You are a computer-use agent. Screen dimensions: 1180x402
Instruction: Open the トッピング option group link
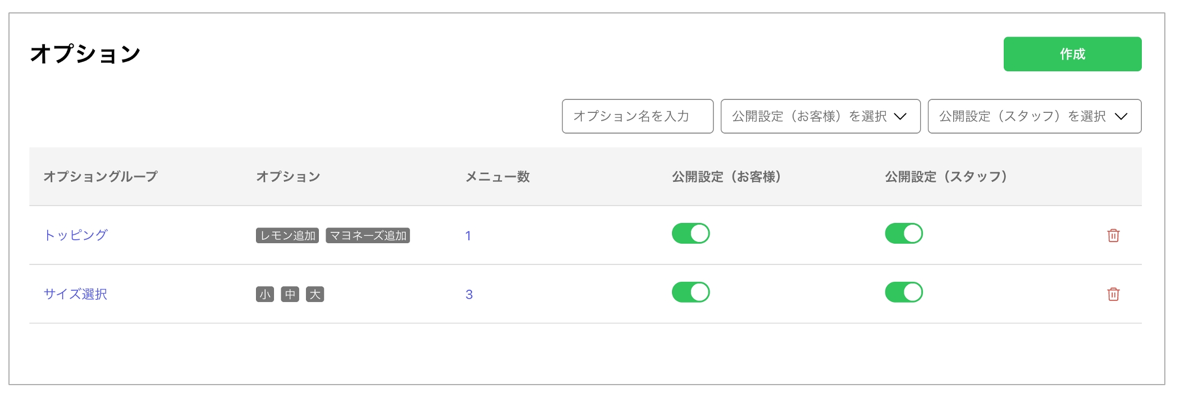coord(75,235)
